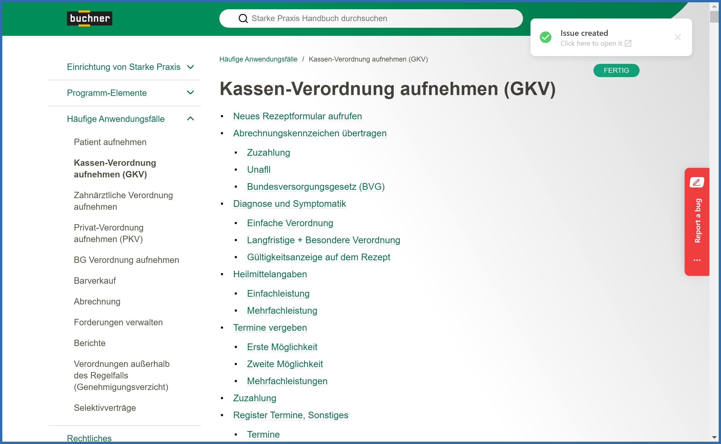Click inside the Starke Praxis search field
The height and width of the screenshot is (444, 721).
(352, 18)
